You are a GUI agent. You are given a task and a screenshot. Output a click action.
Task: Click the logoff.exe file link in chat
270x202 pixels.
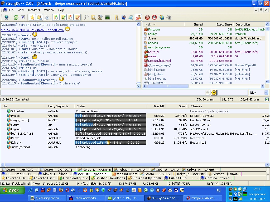coord(32,30)
